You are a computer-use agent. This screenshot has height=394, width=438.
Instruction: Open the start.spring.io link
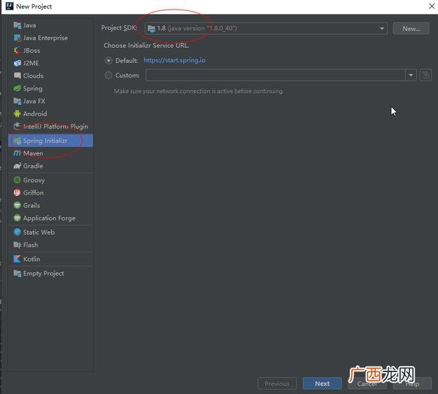pos(175,60)
